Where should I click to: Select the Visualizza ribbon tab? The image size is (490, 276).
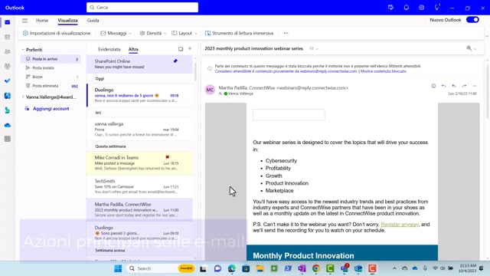point(67,21)
